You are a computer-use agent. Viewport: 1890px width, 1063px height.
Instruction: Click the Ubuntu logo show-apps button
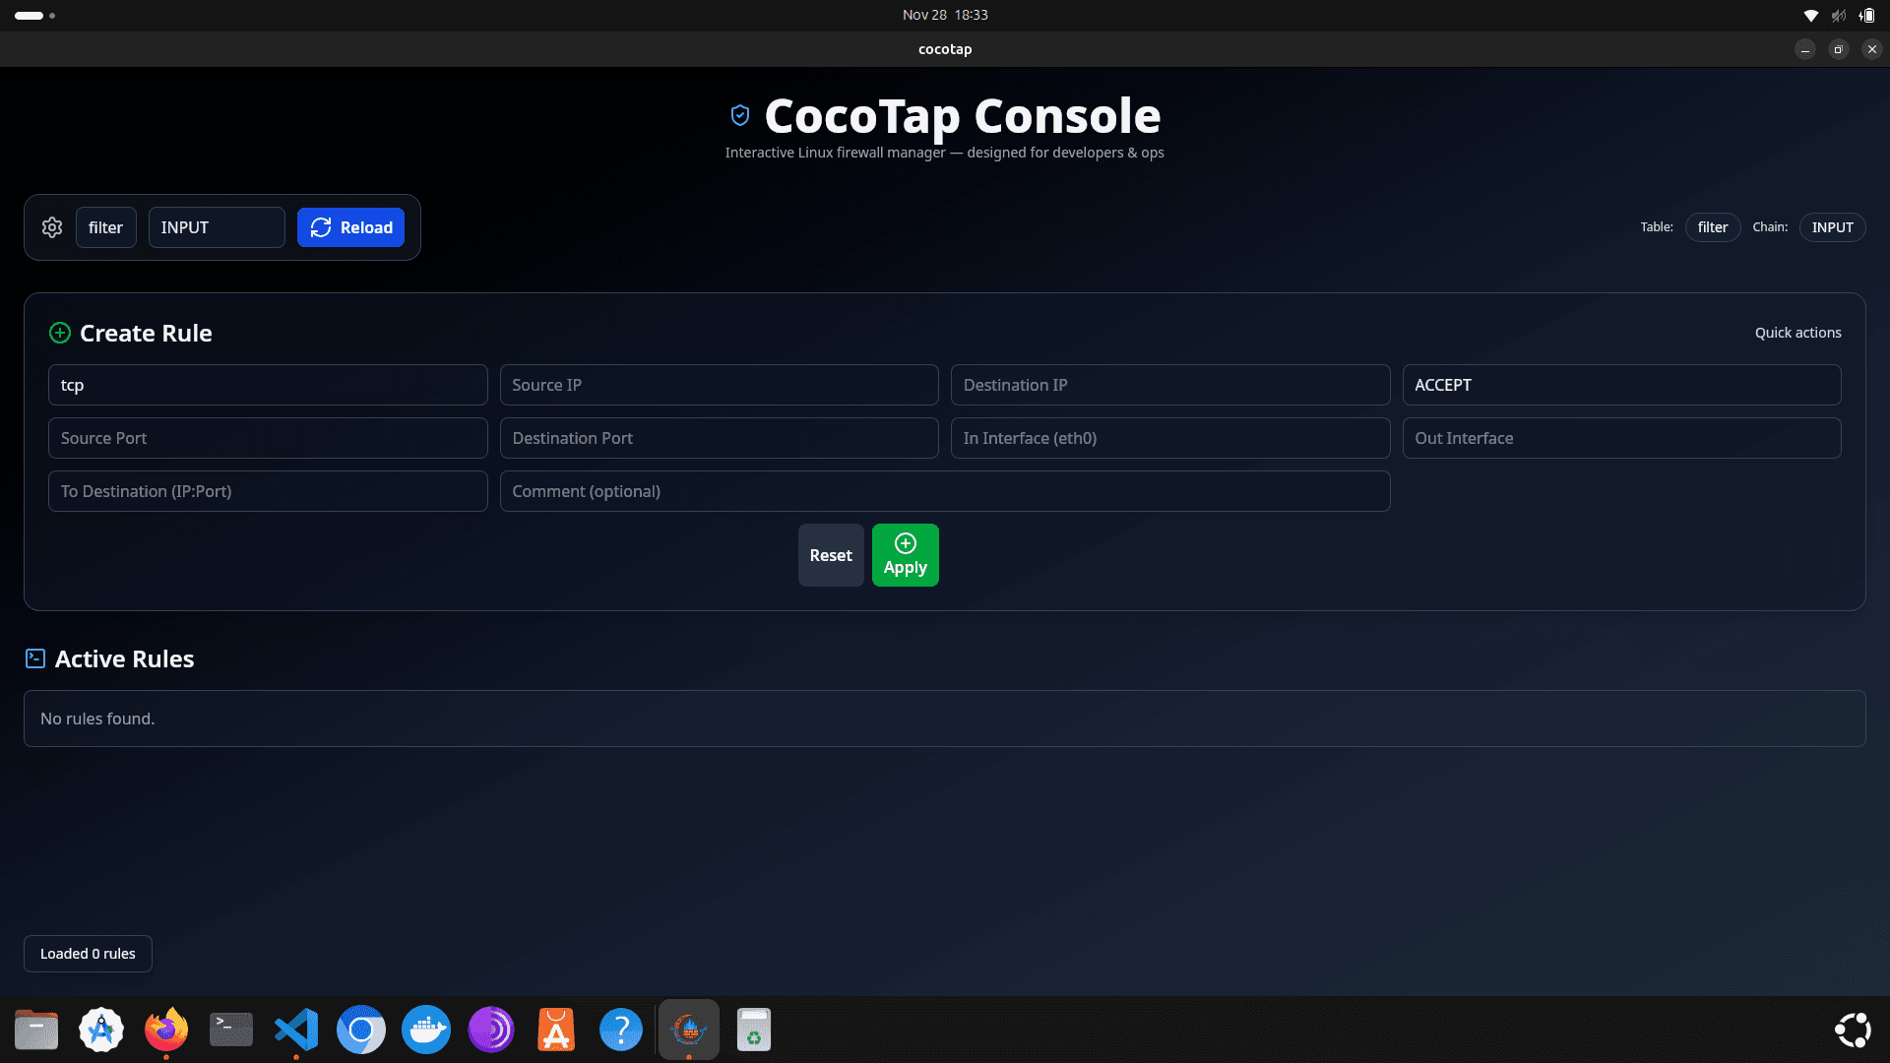click(x=1853, y=1030)
